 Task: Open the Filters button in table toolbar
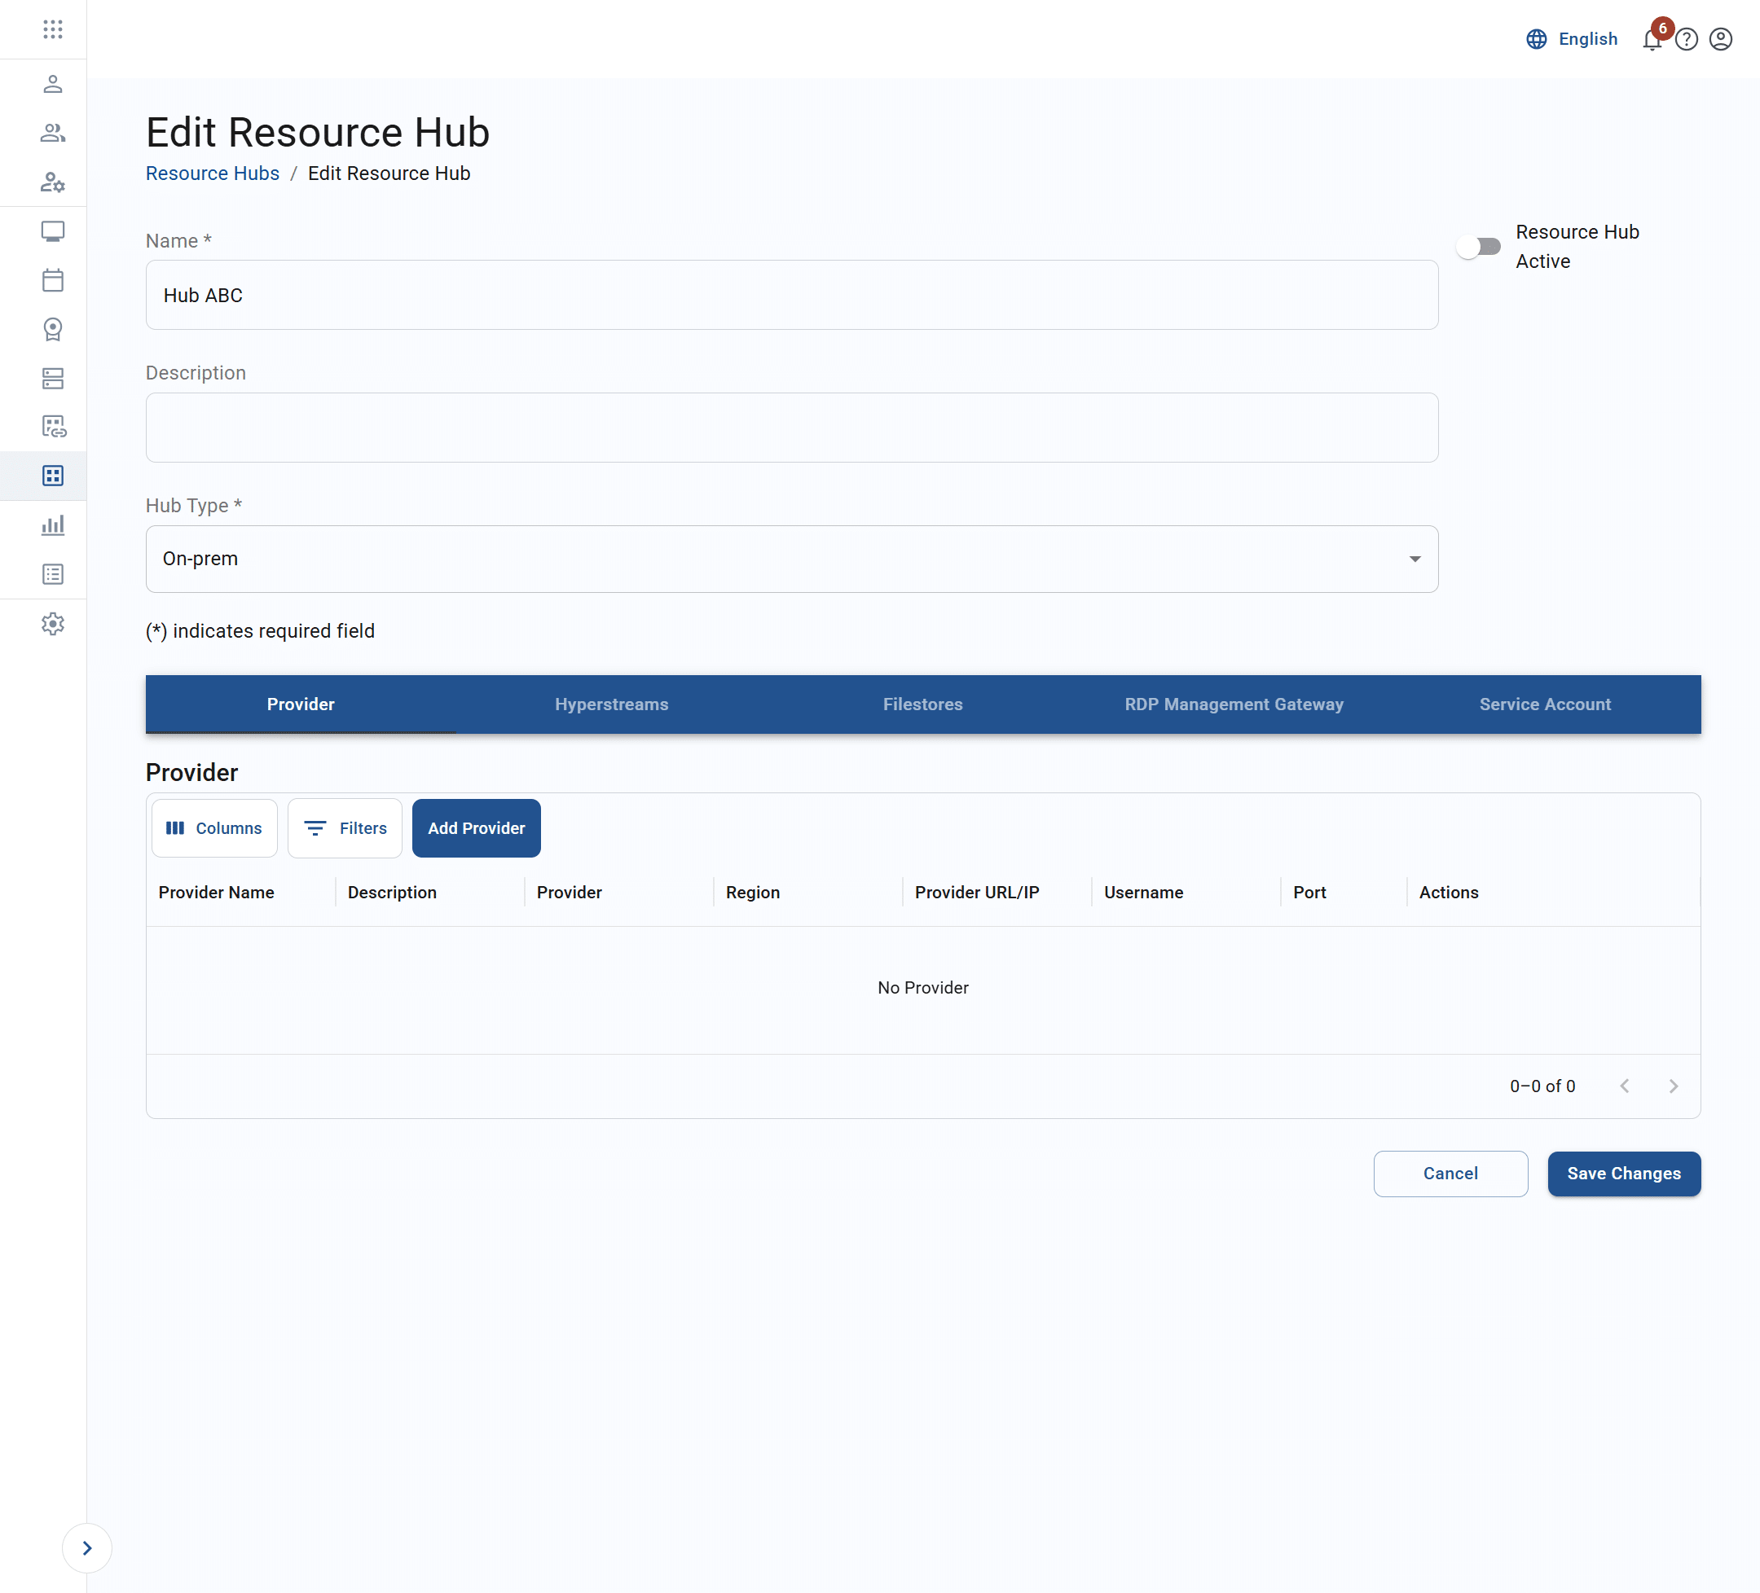(345, 828)
